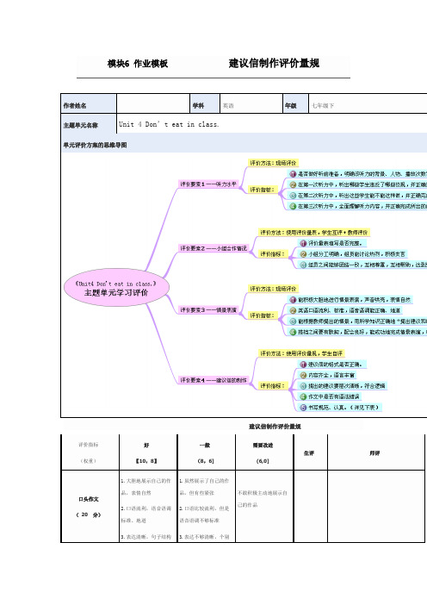427x605 pixels.
Task: Click the '师评' column header
Action: point(375,452)
